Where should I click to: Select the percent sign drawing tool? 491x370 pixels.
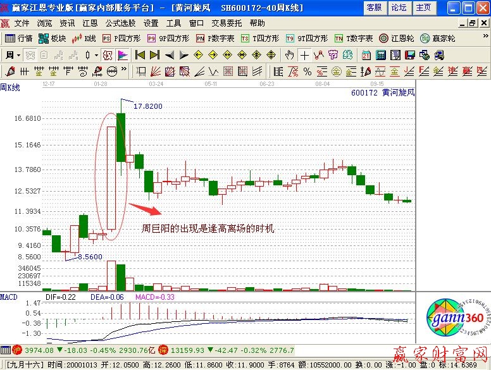pyautogui.click(x=308, y=71)
